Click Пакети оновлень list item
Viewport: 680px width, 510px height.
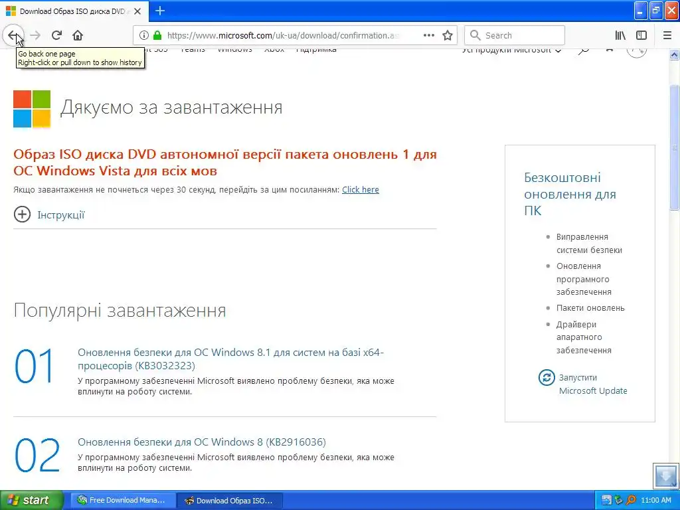[590, 308]
